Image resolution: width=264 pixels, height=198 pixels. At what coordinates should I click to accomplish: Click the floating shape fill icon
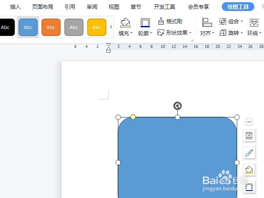[x=249, y=170]
